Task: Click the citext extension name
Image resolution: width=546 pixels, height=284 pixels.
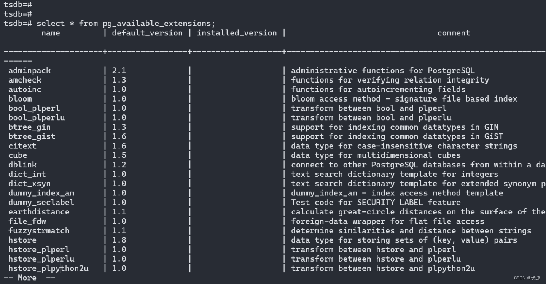Action: pyautogui.click(x=22, y=146)
